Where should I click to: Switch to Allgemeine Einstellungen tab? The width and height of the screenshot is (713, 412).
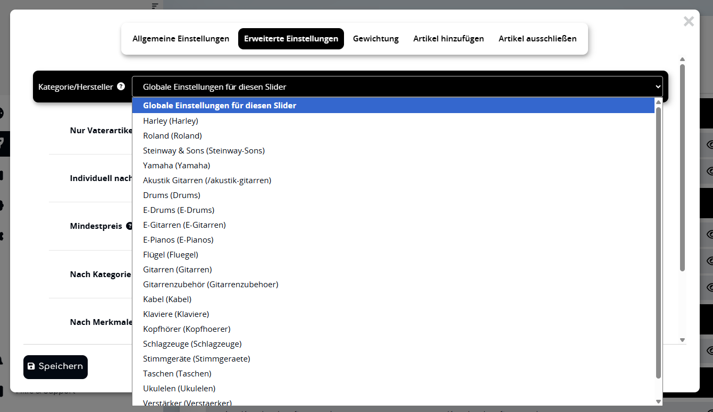pos(181,39)
